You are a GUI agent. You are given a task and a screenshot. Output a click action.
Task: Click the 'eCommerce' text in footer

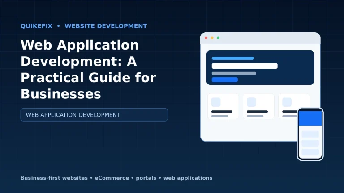pos(112,178)
